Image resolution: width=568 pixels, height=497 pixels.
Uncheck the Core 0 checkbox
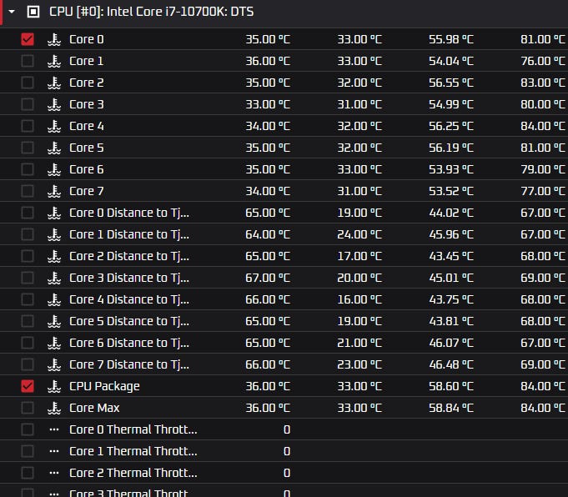pos(28,39)
